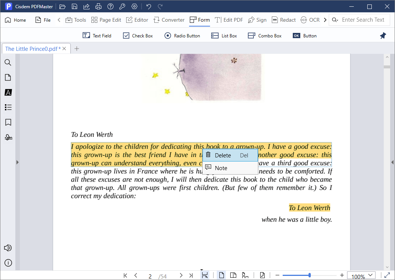Click the key license icon

pos(122,6)
